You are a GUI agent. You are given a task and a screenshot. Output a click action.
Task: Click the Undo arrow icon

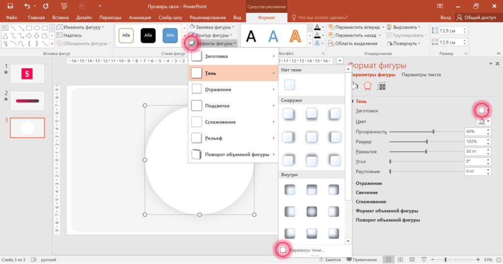28,6
